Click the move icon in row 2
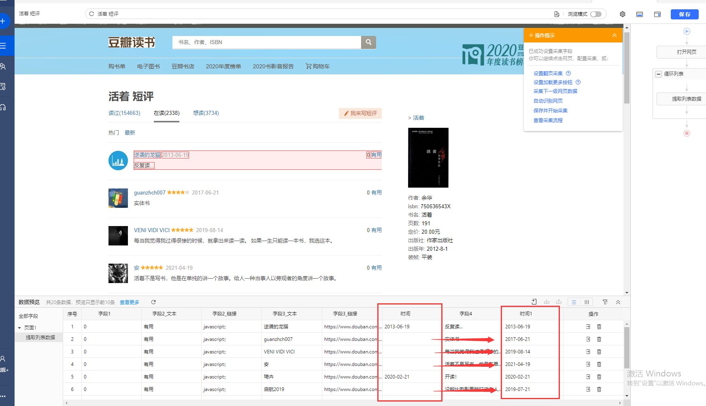706x406 pixels. click(588, 339)
